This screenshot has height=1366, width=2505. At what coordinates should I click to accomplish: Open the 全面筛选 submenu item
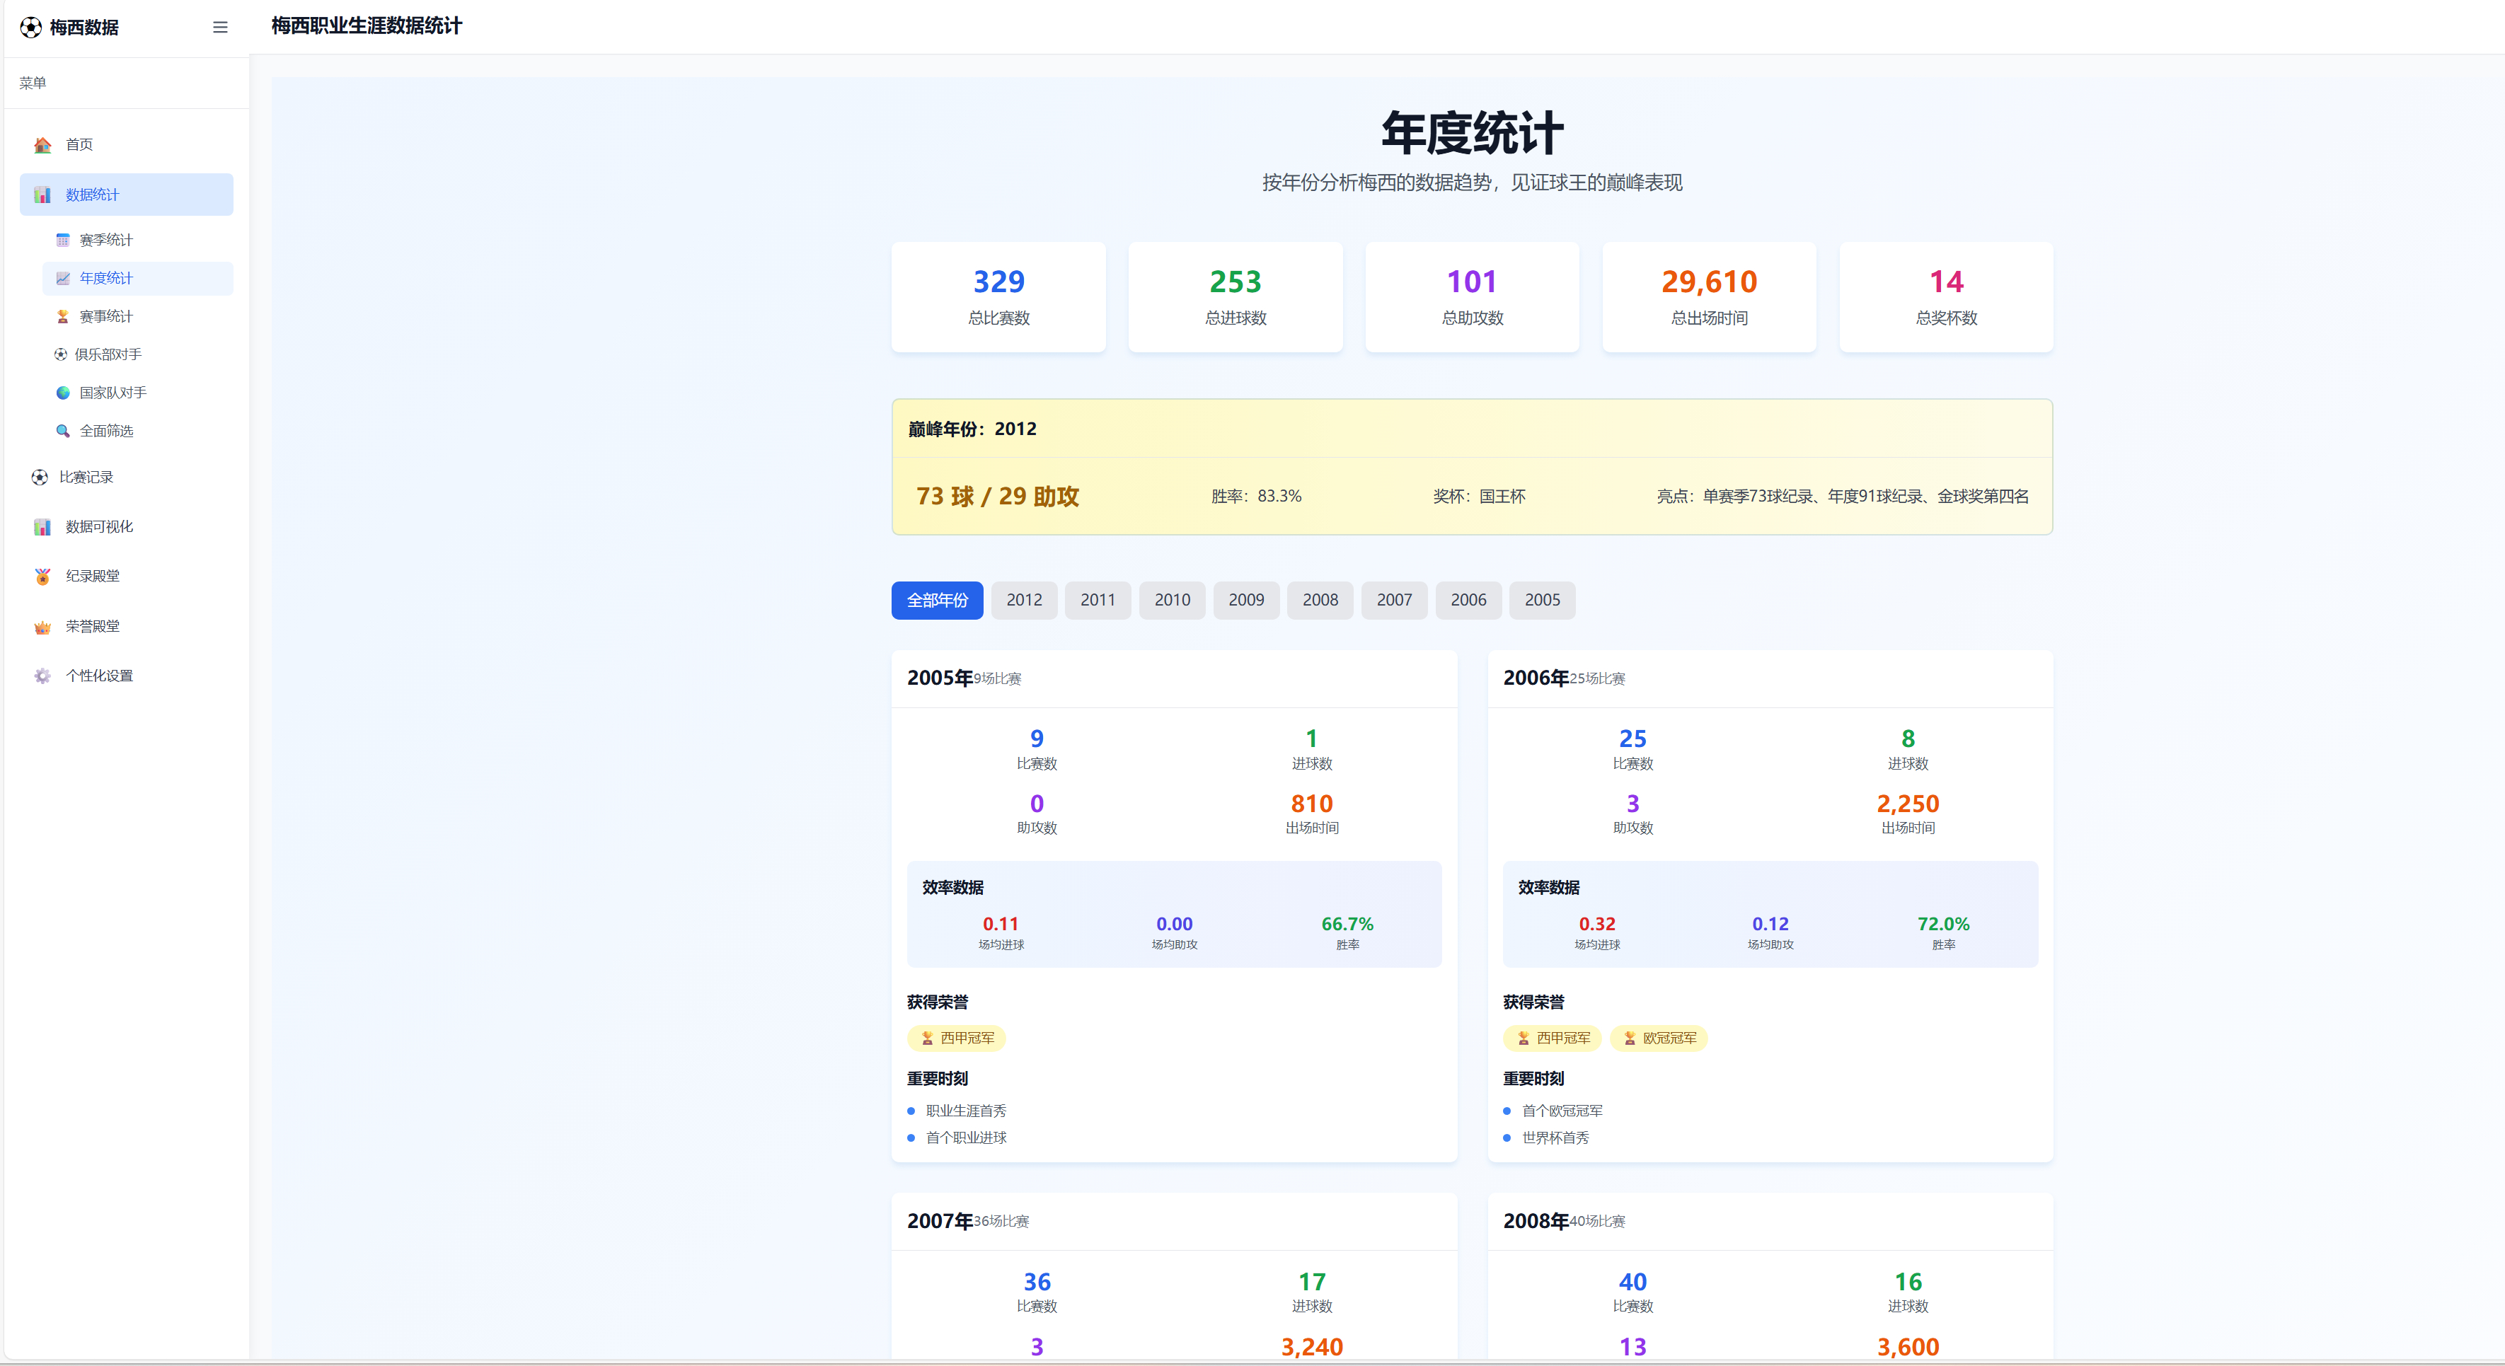pyautogui.click(x=138, y=431)
